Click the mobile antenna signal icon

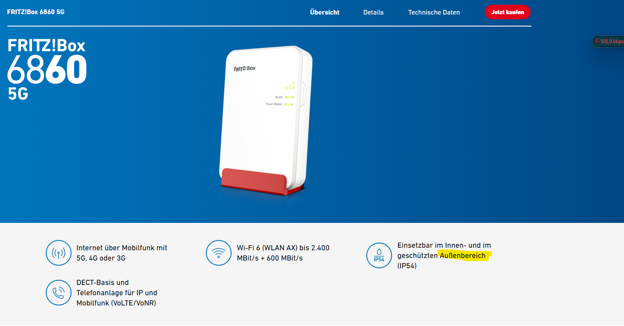[58, 253]
